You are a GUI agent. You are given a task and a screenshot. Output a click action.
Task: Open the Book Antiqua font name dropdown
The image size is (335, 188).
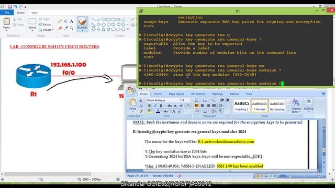[178, 100]
